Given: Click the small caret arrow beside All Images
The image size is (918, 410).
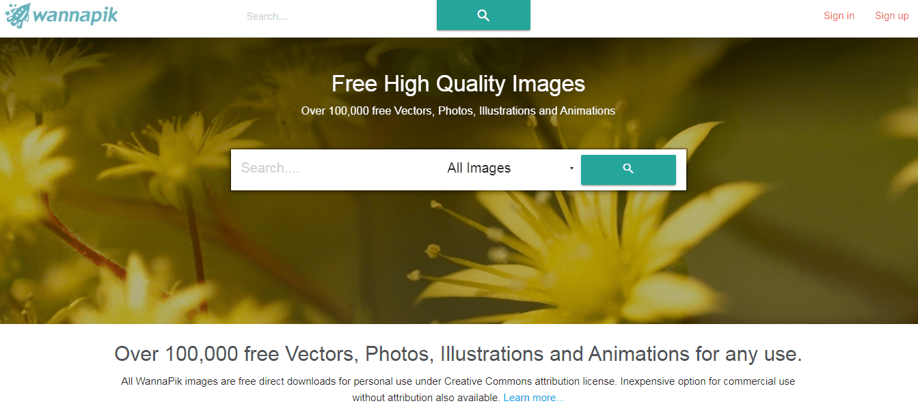Looking at the screenshot, I should (x=571, y=169).
